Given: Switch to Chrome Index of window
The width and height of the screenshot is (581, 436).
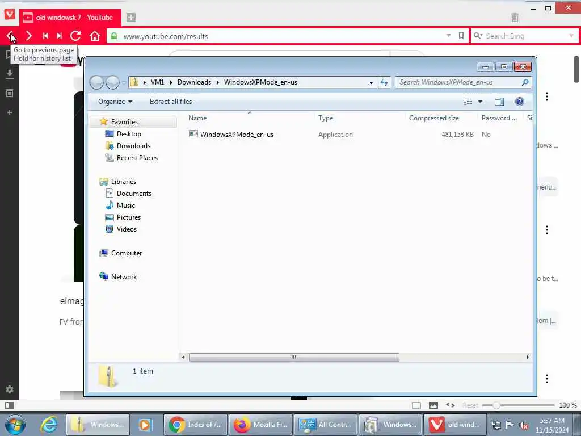Looking at the screenshot, I should 195,425.
